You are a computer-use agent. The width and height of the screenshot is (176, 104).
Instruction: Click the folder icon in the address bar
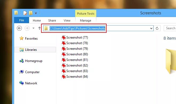click(46, 28)
